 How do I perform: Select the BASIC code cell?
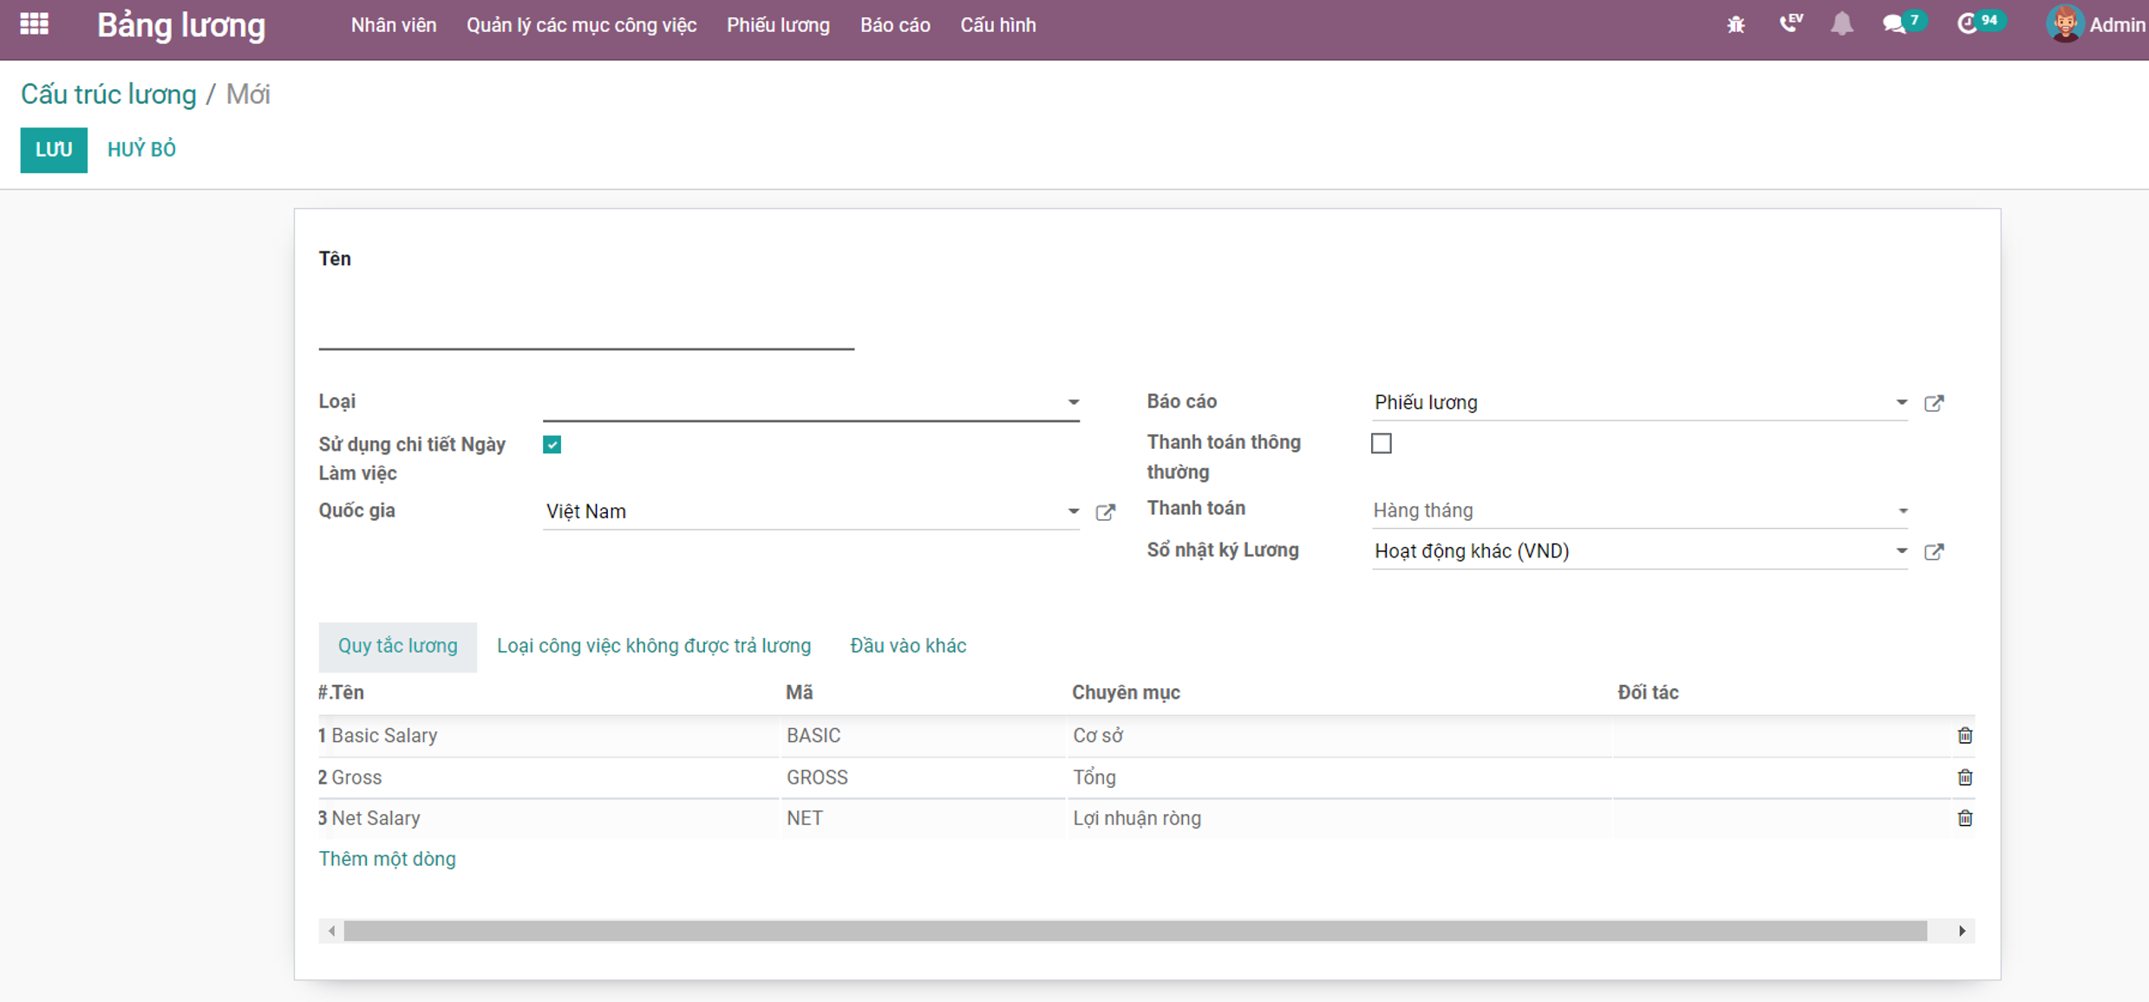(924, 736)
